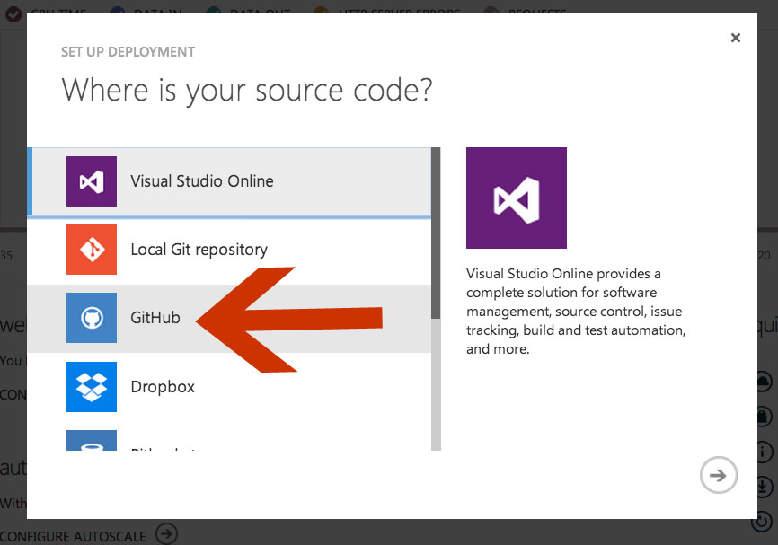Click the large Visual Studio logo preview

[516, 198]
